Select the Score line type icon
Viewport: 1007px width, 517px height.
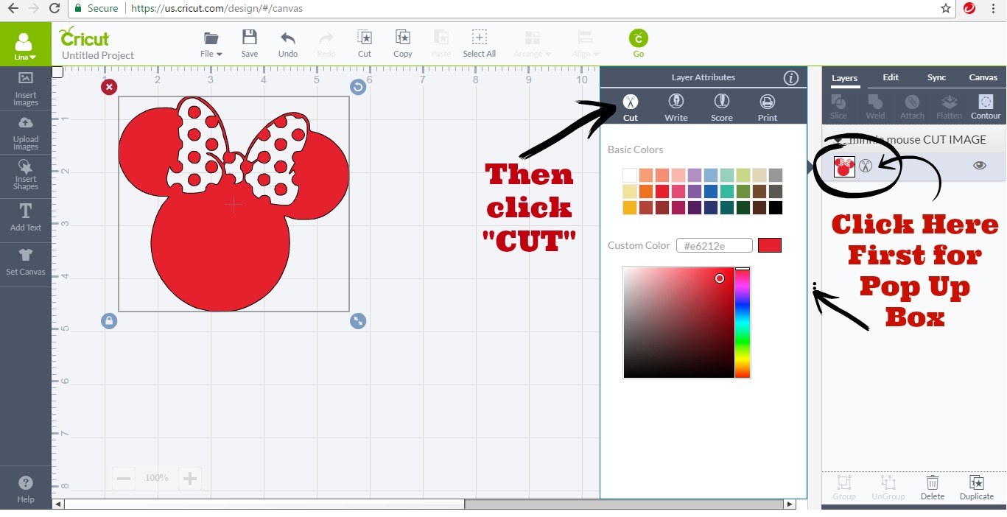[721, 108]
